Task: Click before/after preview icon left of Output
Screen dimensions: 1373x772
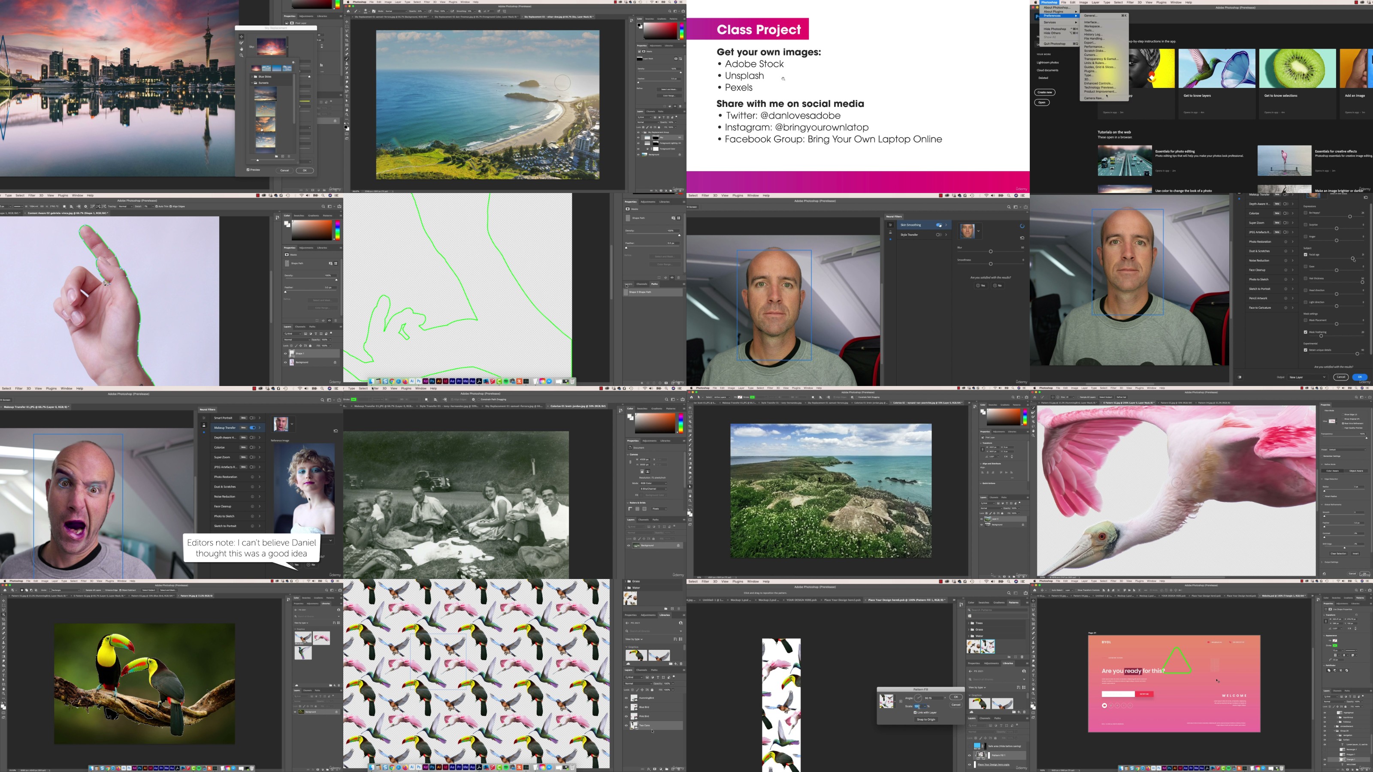Action: (1240, 377)
